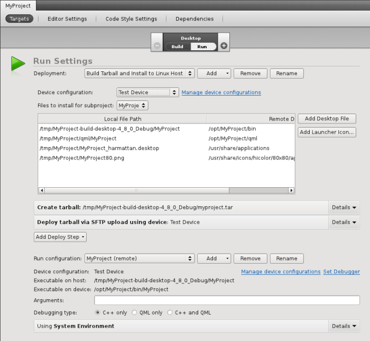The height and width of the screenshot is (341, 370).
Task: Open Device configuration Test Device combo
Action: pyautogui.click(x=147, y=93)
